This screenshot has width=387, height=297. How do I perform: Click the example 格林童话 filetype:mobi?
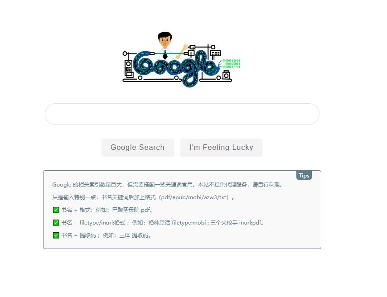pos(177,222)
